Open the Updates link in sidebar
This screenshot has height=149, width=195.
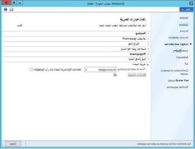[x=183, y=25]
